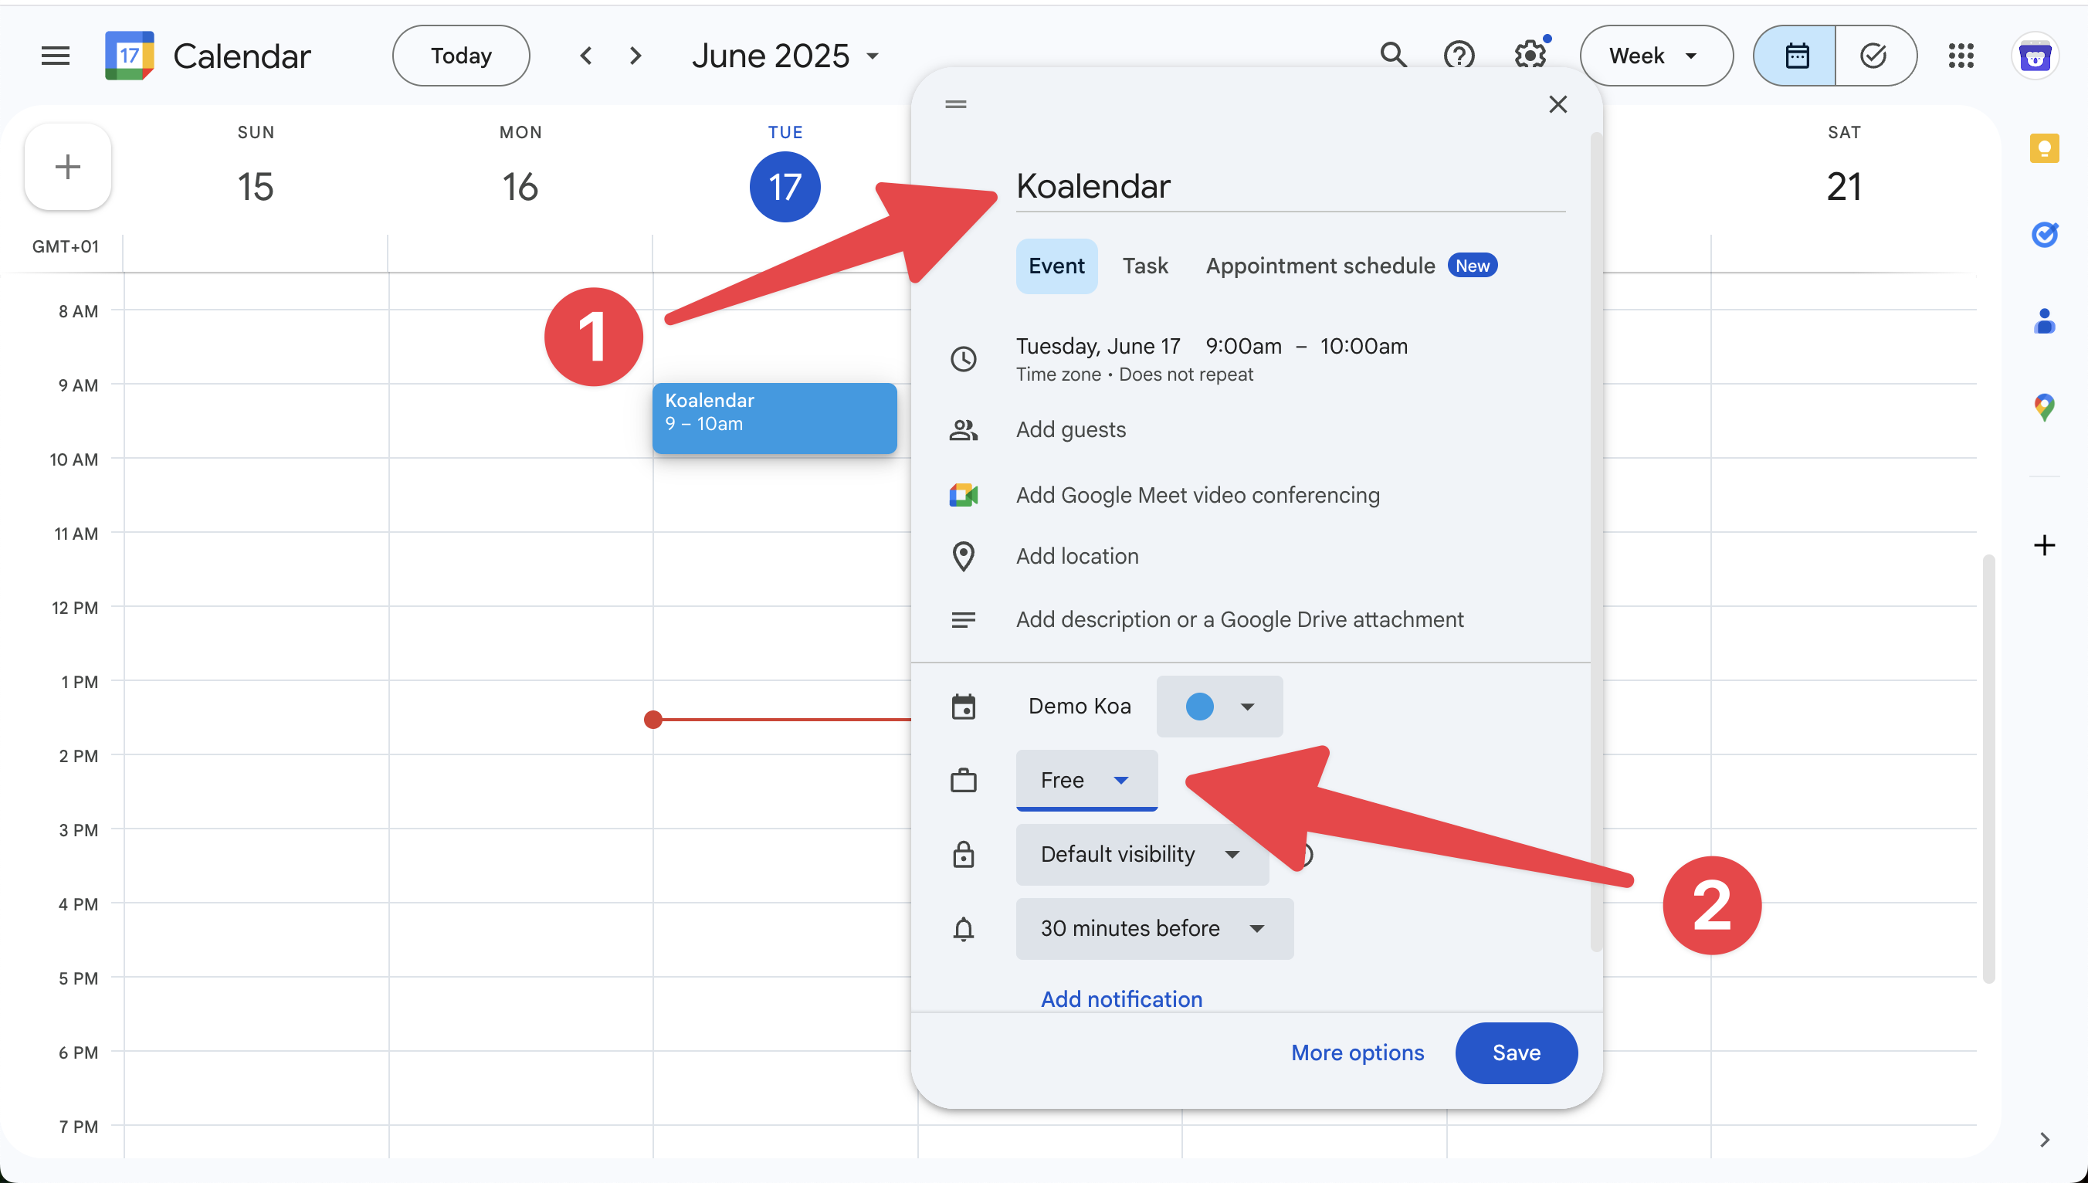Hide the side panel with the chevron
This screenshot has width=2088, height=1183.
[x=2044, y=1139]
